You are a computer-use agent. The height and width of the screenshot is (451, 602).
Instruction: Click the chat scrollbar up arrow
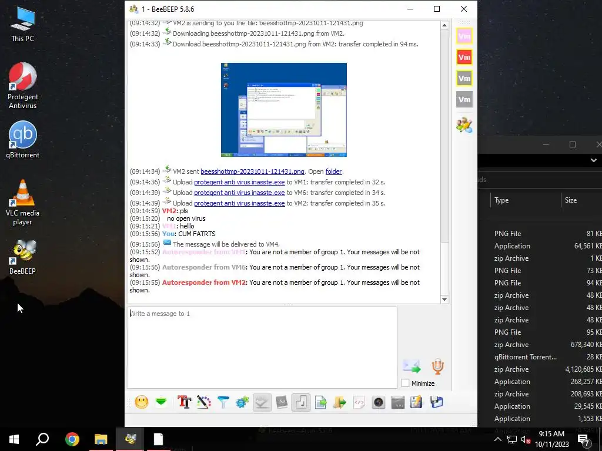point(444,25)
